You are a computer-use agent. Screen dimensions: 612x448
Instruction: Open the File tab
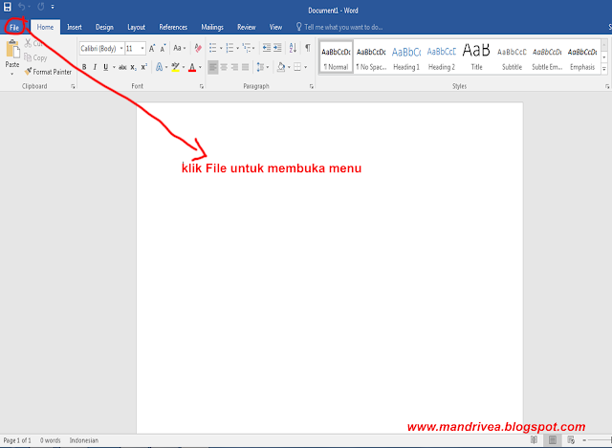coord(14,28)
